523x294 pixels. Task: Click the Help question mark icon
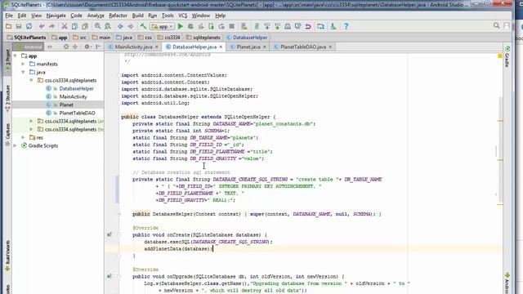tap(346, 26)
